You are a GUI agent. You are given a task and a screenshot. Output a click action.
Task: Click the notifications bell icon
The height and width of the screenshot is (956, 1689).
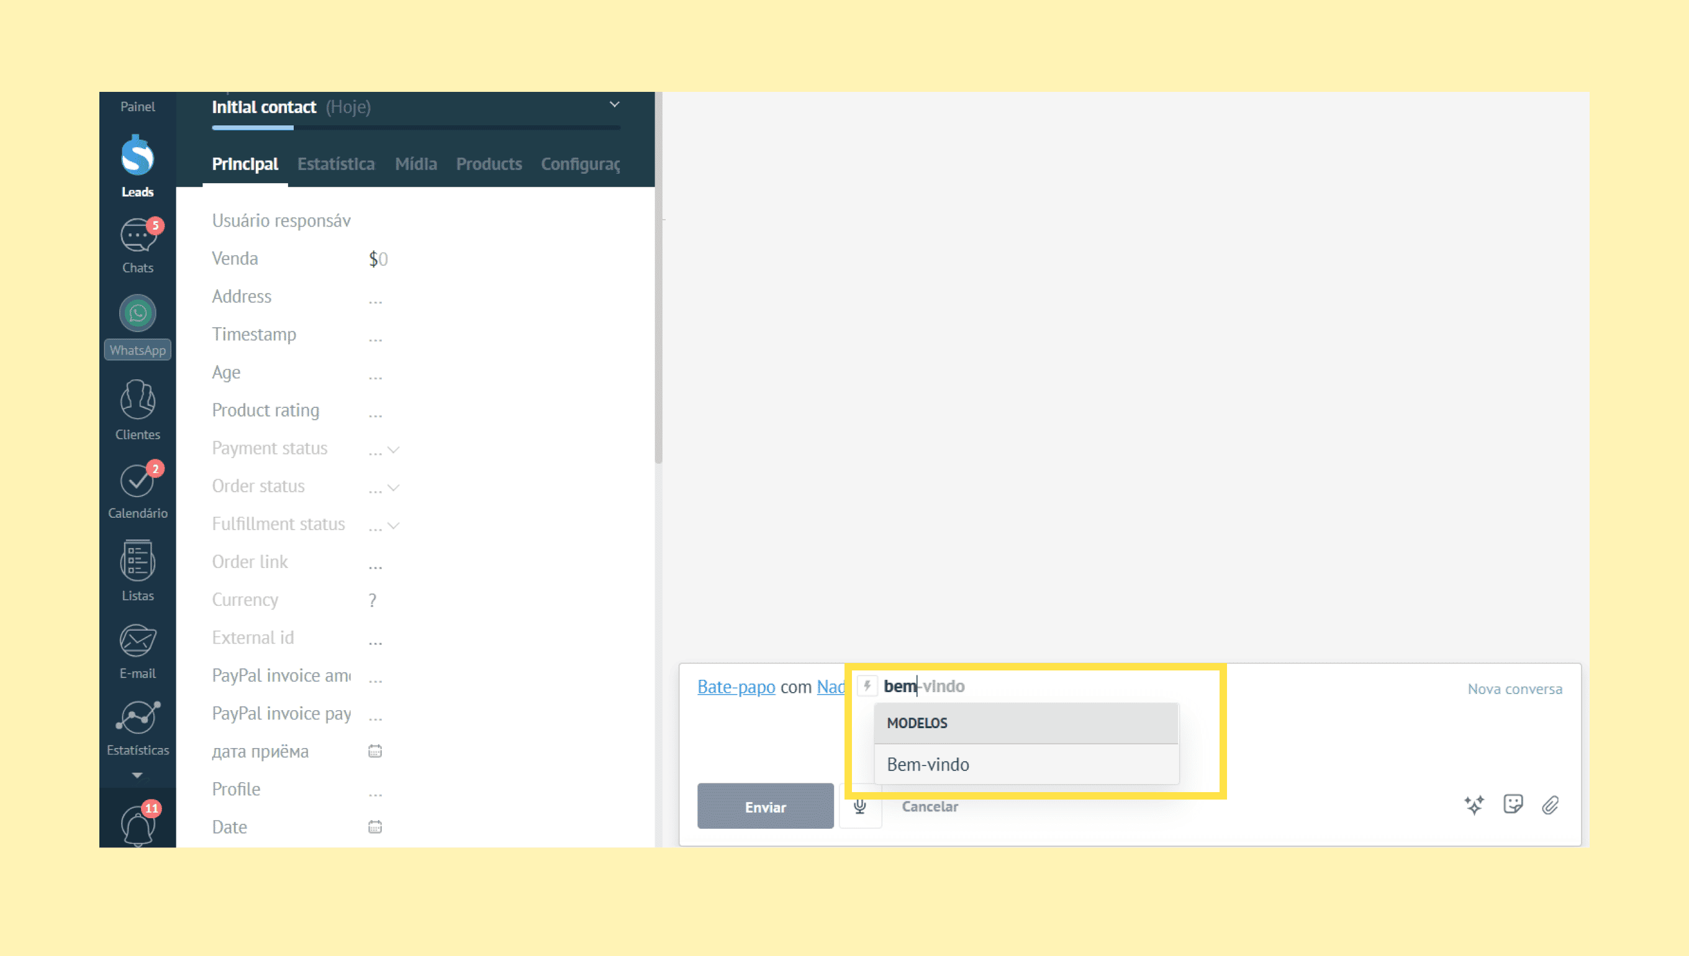(x=137, y=824)
